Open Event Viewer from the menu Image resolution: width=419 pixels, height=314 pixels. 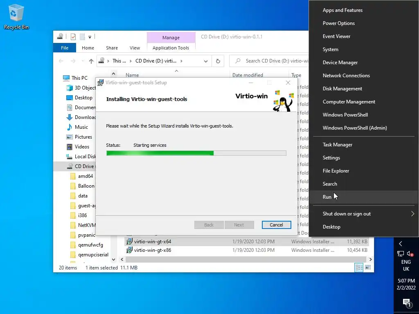(364, 36)
